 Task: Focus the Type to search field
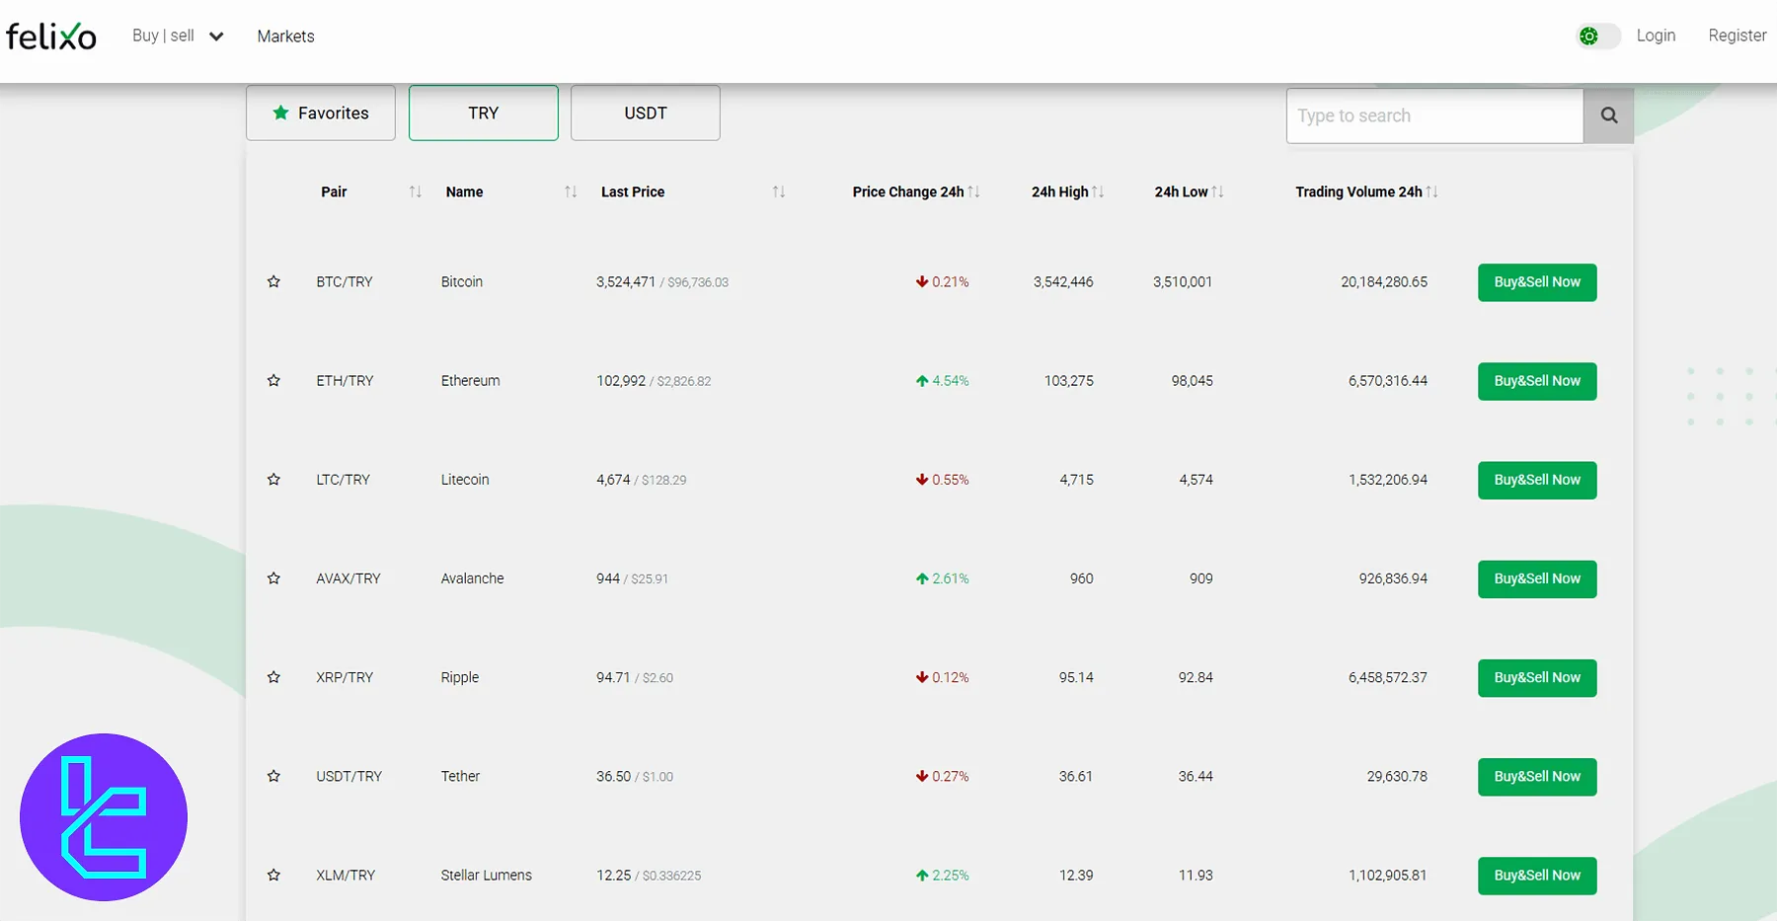[1435, 115]
